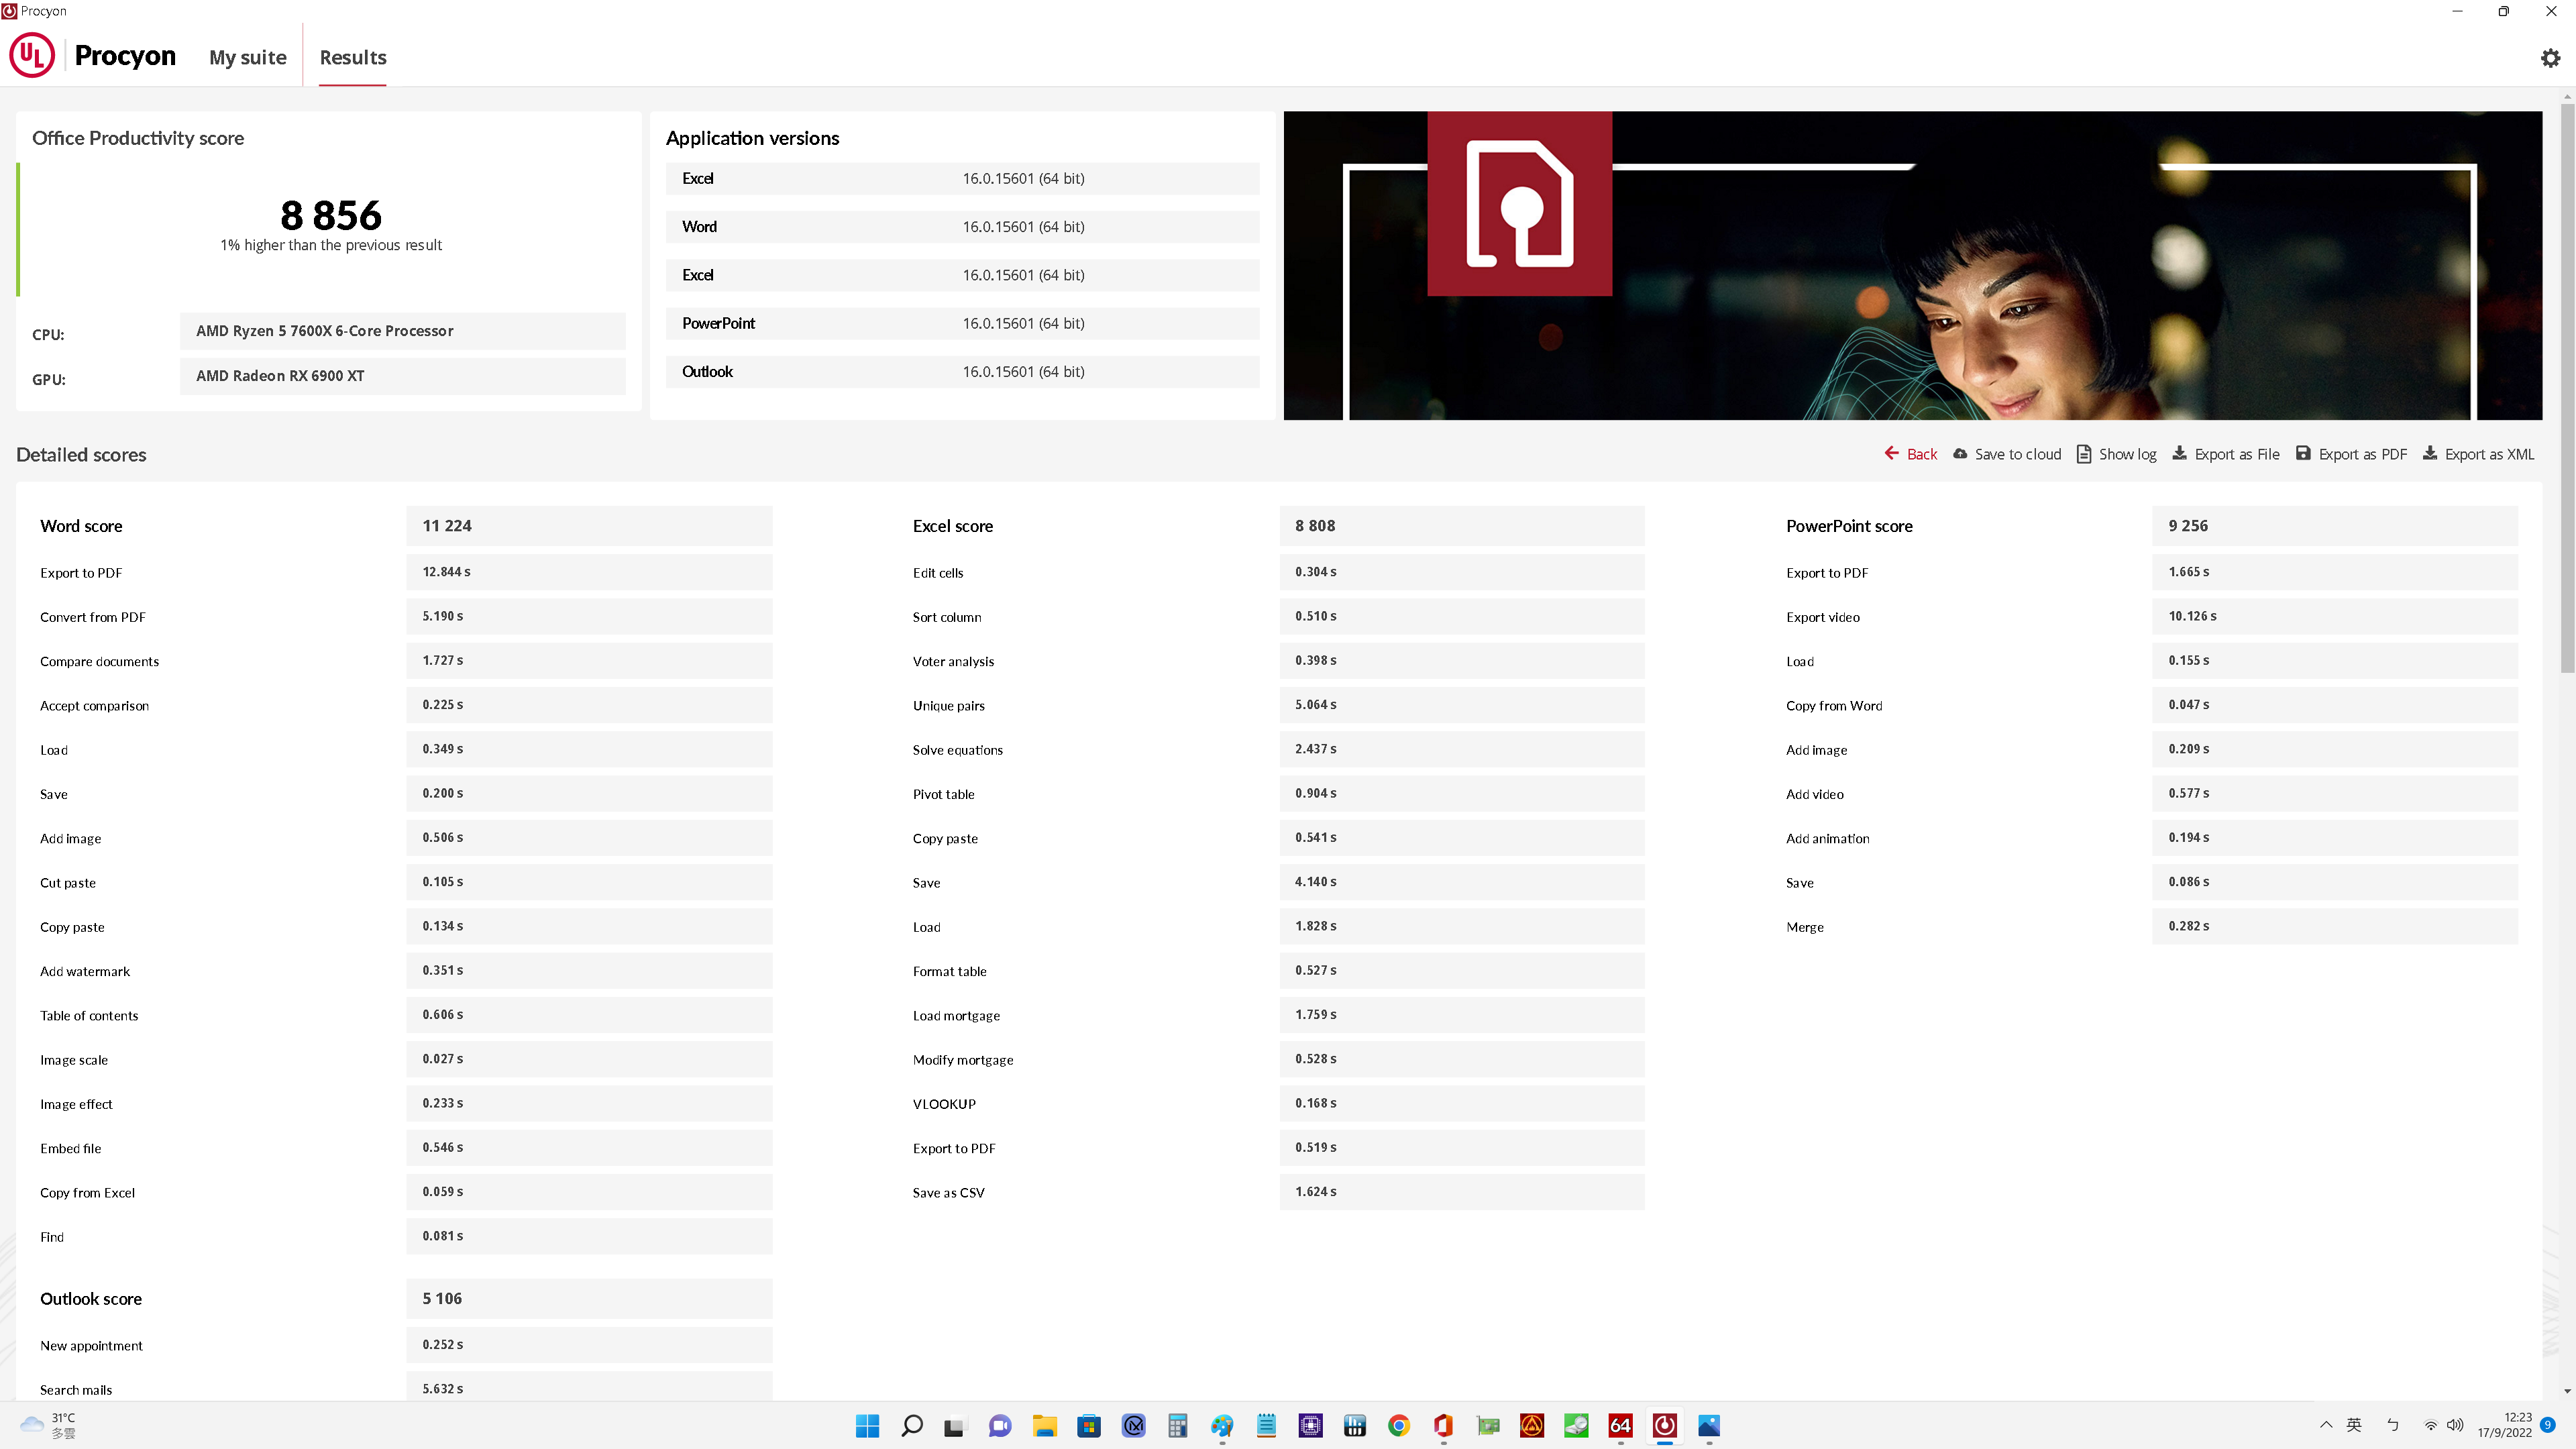The height and width of the screenshot is (1449, 2576).
Task: Click Excel score value 8 808
Action: point(1461,526)
